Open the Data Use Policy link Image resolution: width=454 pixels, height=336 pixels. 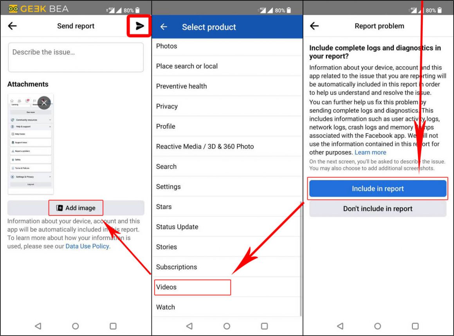[87, 246]
